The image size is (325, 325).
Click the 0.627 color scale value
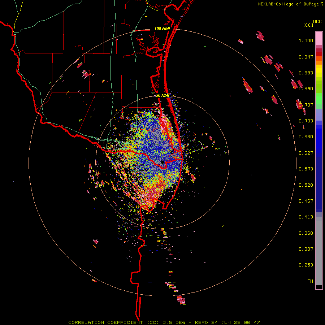click(x=306, y=153)
